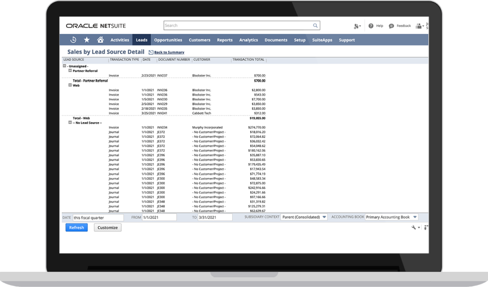
Task: Click the Feedback speech bubble icon
Action: [x=391, y=26]
